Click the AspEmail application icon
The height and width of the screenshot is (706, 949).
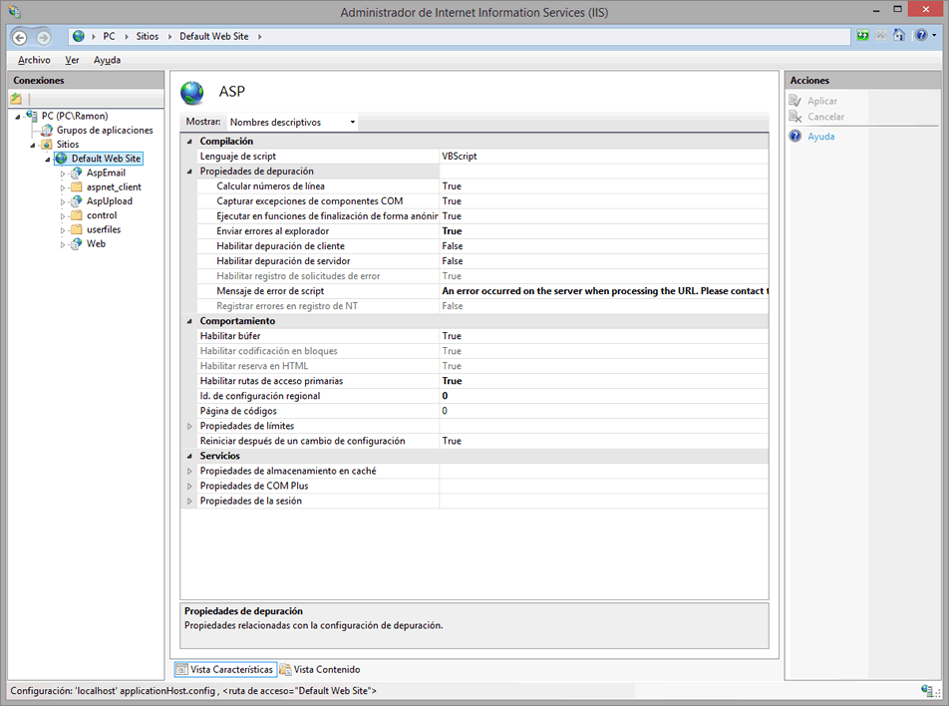(76, 173)
